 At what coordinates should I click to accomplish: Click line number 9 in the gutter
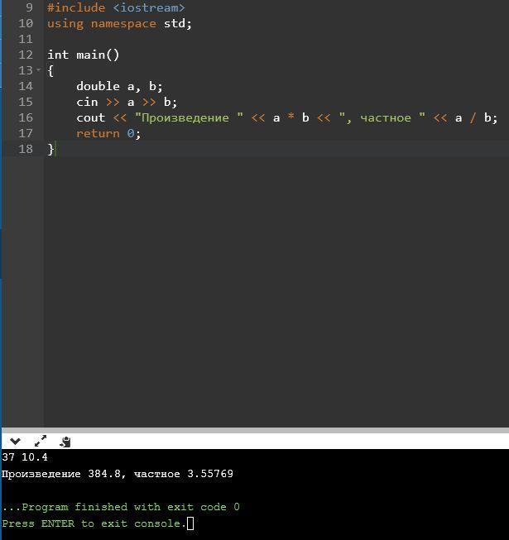(x=29, y=7)
